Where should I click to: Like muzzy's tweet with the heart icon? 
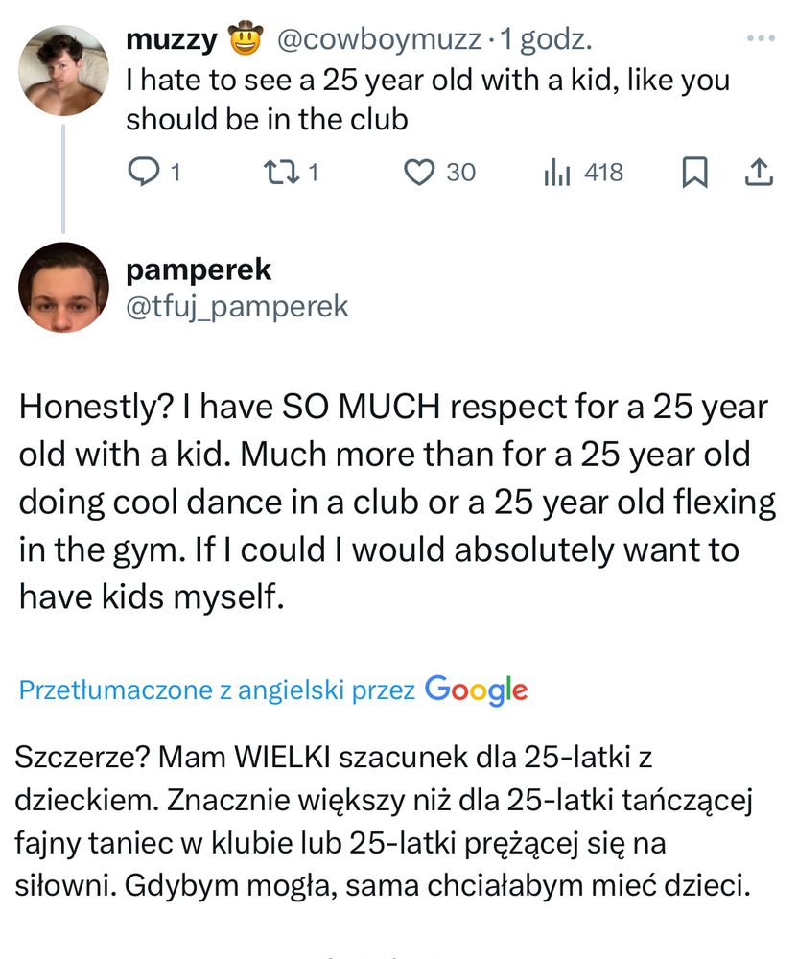pos(419,173)
